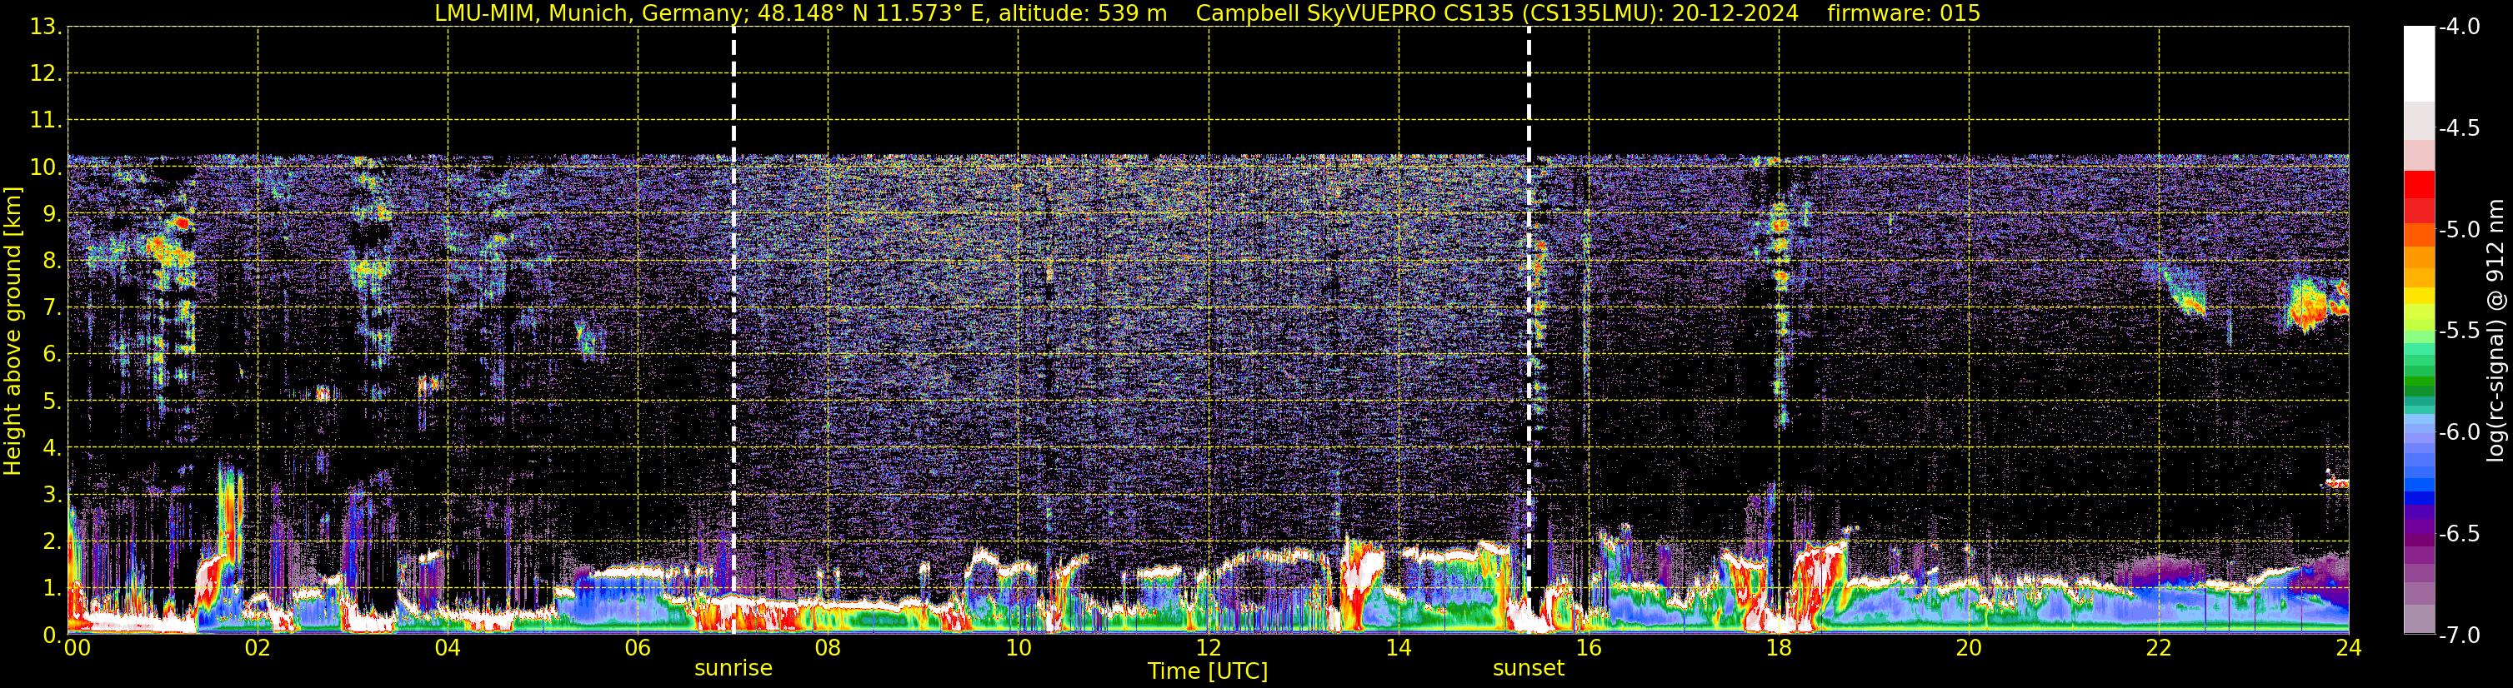Click height tick "1." on the y-axis
Image resolution: width=2513 pixels, height=688 pixels.
(51, 589)
